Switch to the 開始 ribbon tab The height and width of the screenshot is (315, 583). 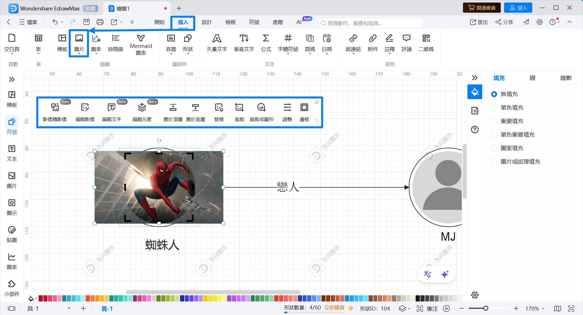coord(159,22)
